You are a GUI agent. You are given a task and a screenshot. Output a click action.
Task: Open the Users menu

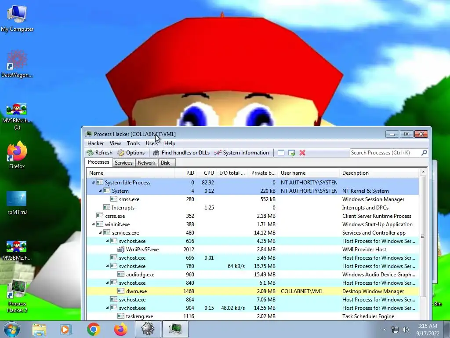coord(152,143)
